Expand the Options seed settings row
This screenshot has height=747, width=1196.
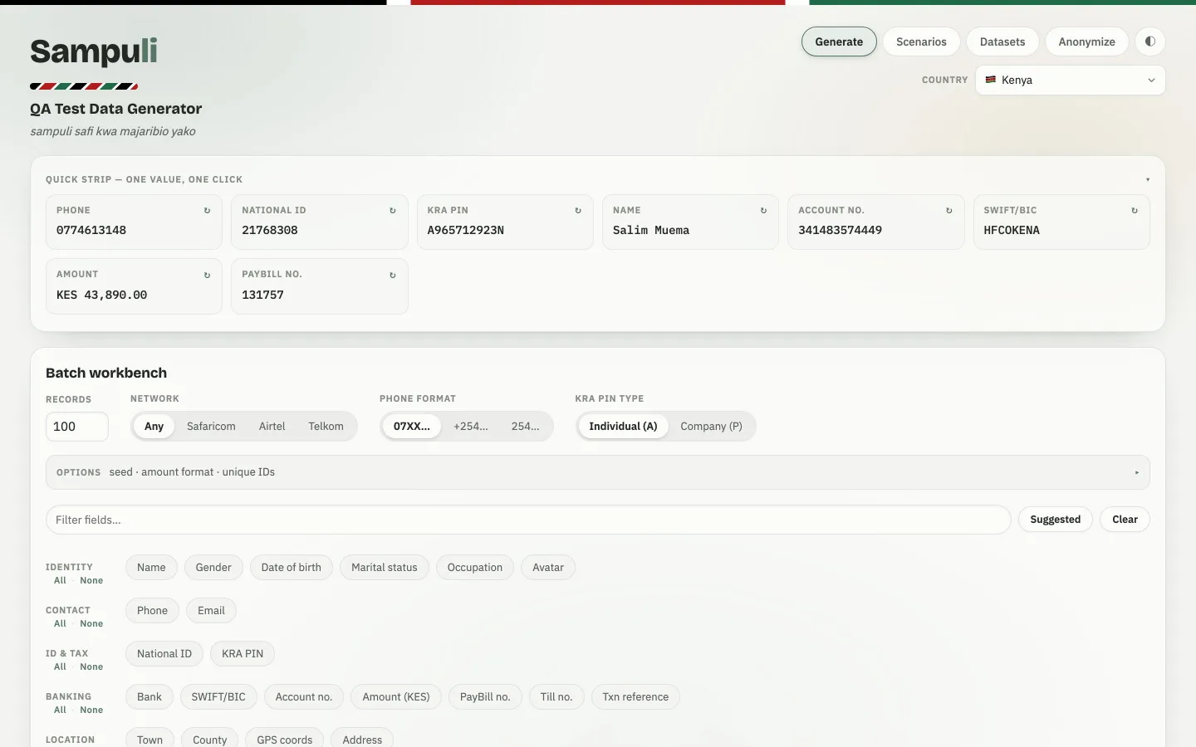click(598, 472)
